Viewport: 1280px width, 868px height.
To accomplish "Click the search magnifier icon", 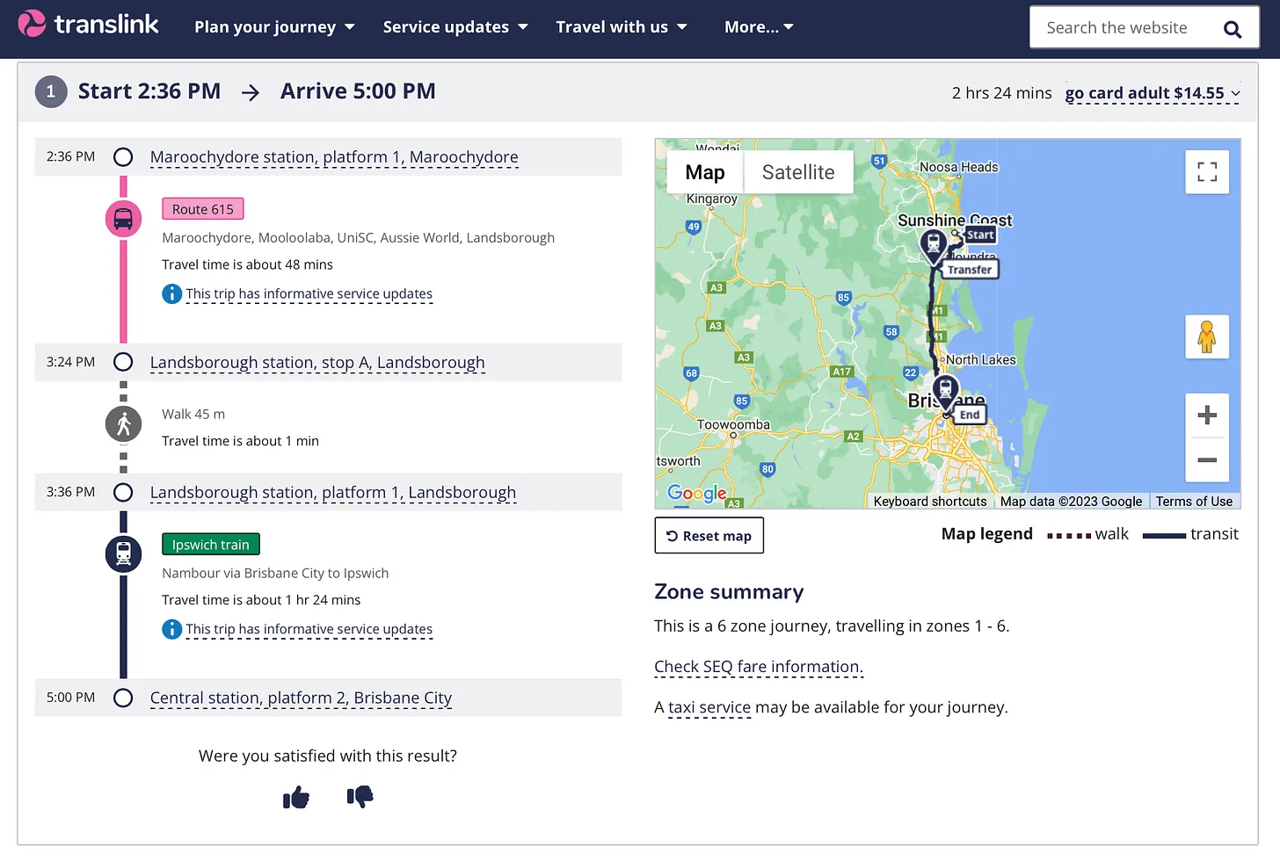I will [1233, 29].
